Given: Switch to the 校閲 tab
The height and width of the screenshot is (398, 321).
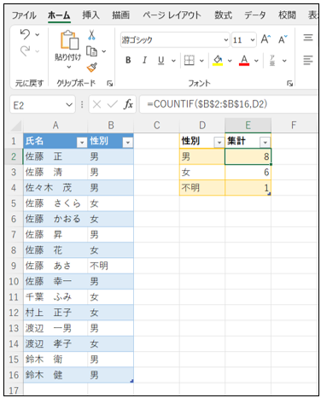Looking at the screenshot, I should (x=287, y=15).
